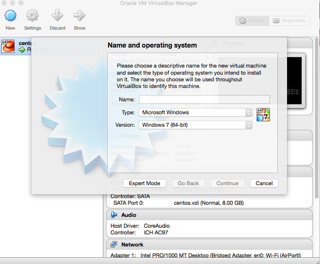
Task: Click the Discard arrow icon
Action: pos(57,15)
